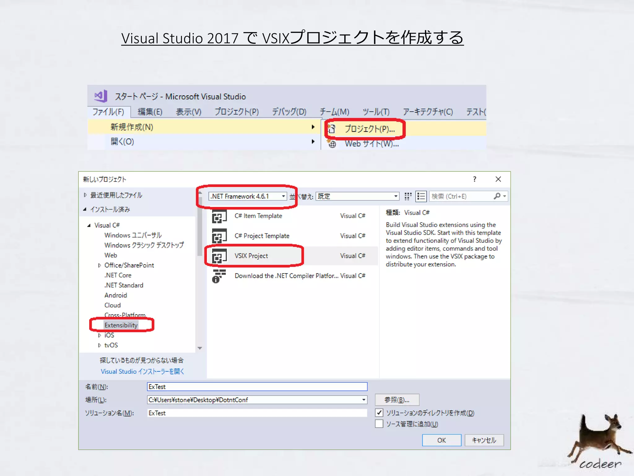Screen dimensions: 634x476
Task: Click the tree vertical scrollbar thumb
Action: tap(200, 226)
